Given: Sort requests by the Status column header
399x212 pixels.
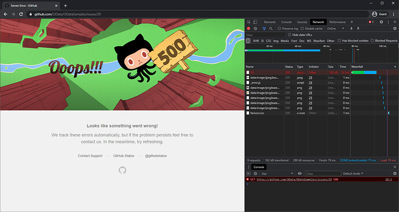Looking at the screenshot, I should 290,66.
